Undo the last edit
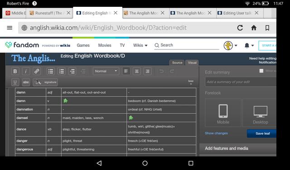Image resolution: width=290 pixels, height=170 pixels. pos(161,71)
